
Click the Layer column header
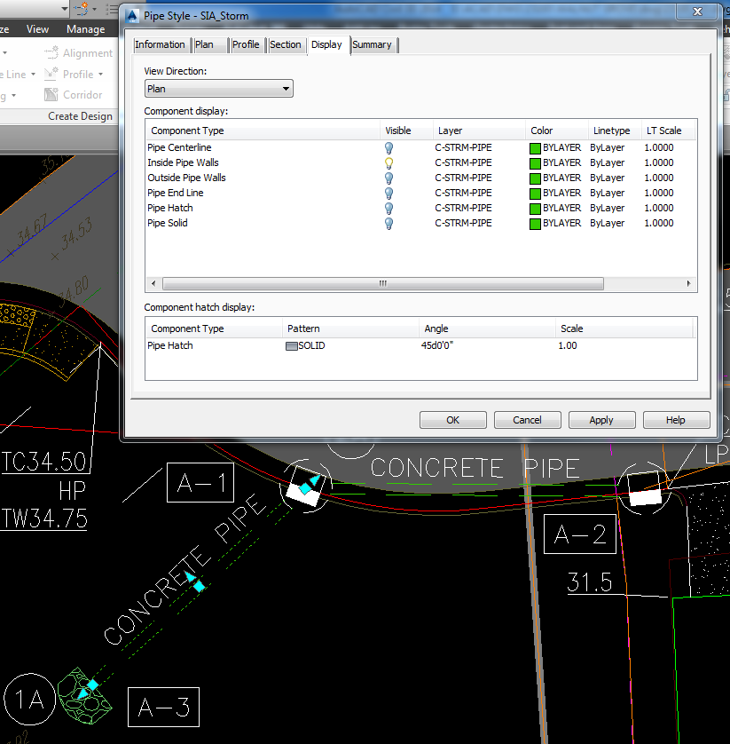479,131
